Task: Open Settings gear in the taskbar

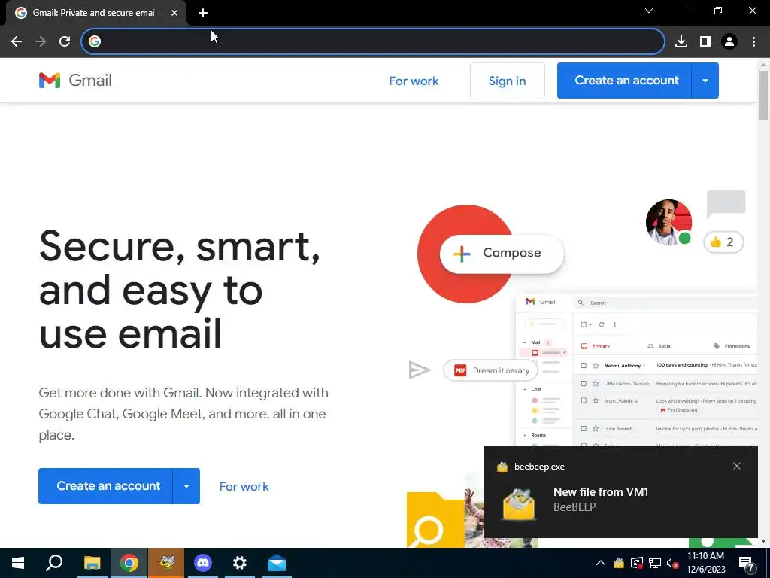Action: click(x=240, y=563)
